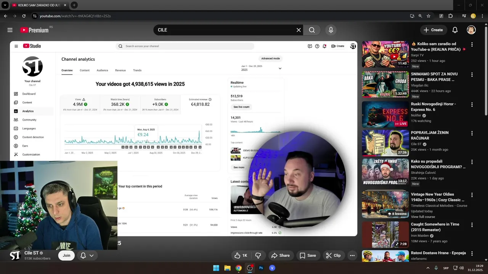
Task: Close the KOLIKO SAM ZARADIO tab
Action: point(64,5)
